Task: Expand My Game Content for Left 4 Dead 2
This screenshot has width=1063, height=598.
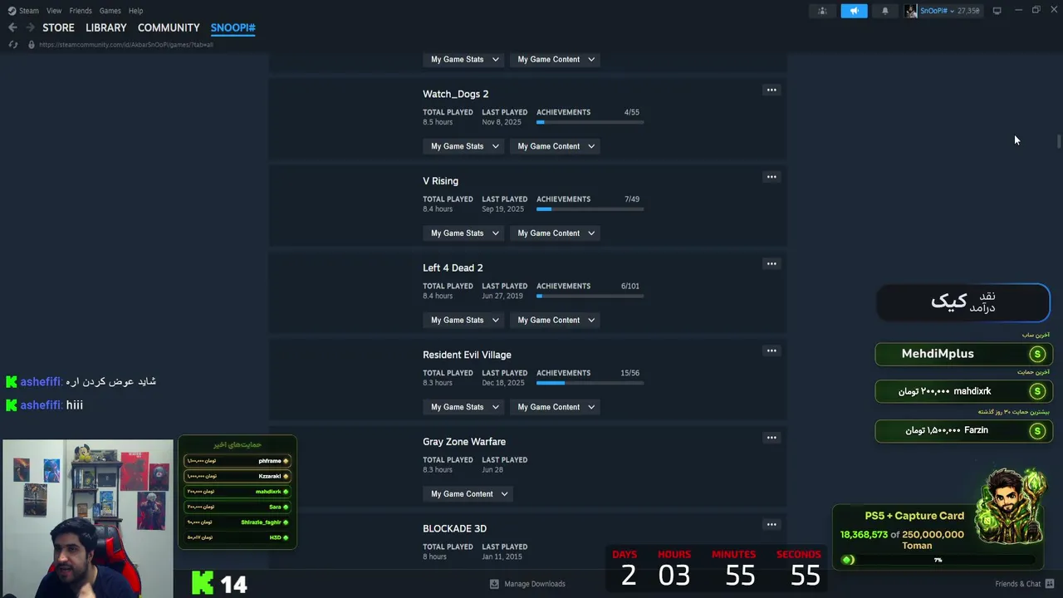Action: click(556, 320)
